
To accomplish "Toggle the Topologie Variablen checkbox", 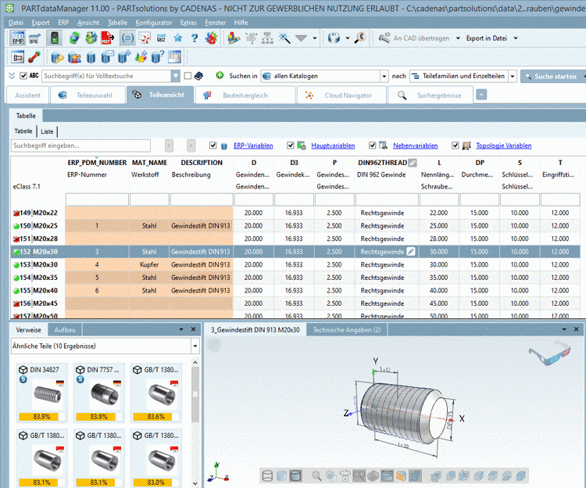I will (455, 145).
